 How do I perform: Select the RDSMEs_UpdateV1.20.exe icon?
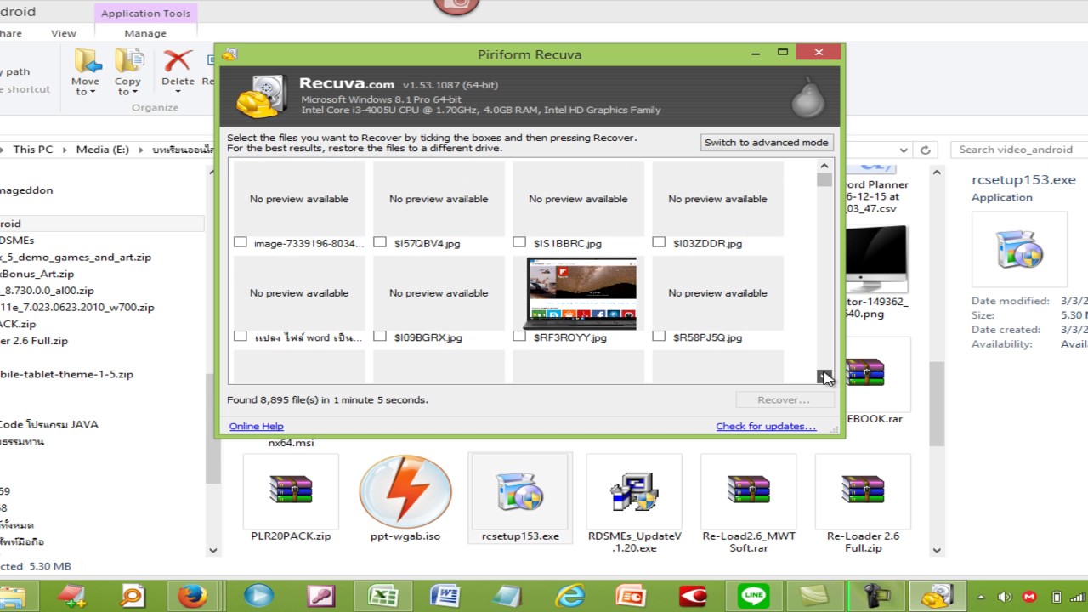(634, 490)
